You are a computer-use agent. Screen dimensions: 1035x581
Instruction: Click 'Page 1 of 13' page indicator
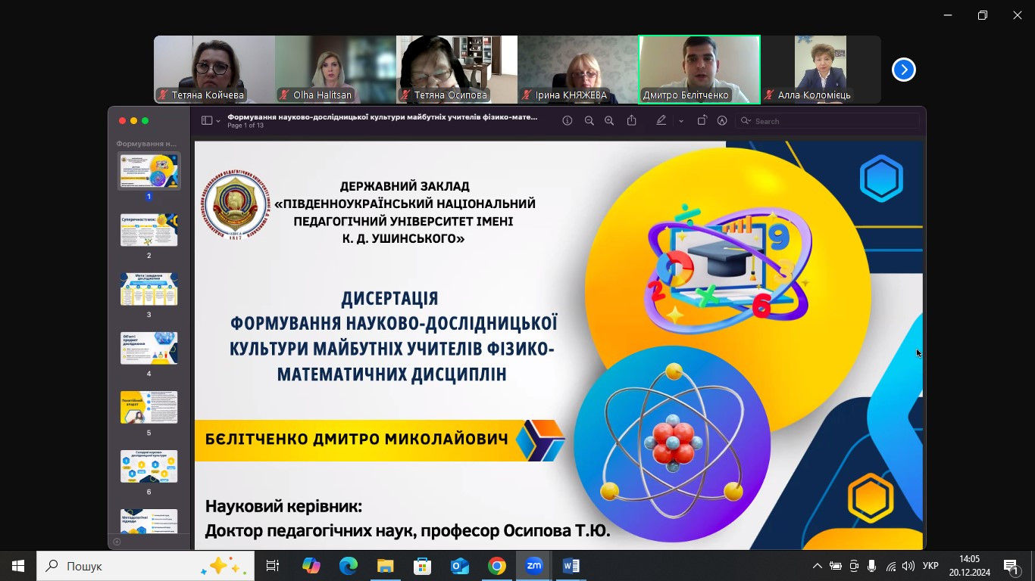(x=245, y=126)
